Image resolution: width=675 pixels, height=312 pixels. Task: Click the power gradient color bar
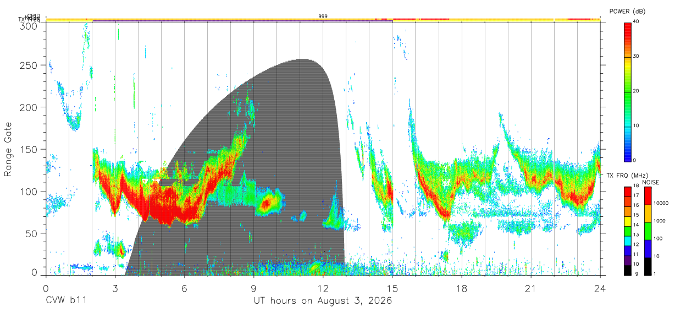click(x=628, y=91)
